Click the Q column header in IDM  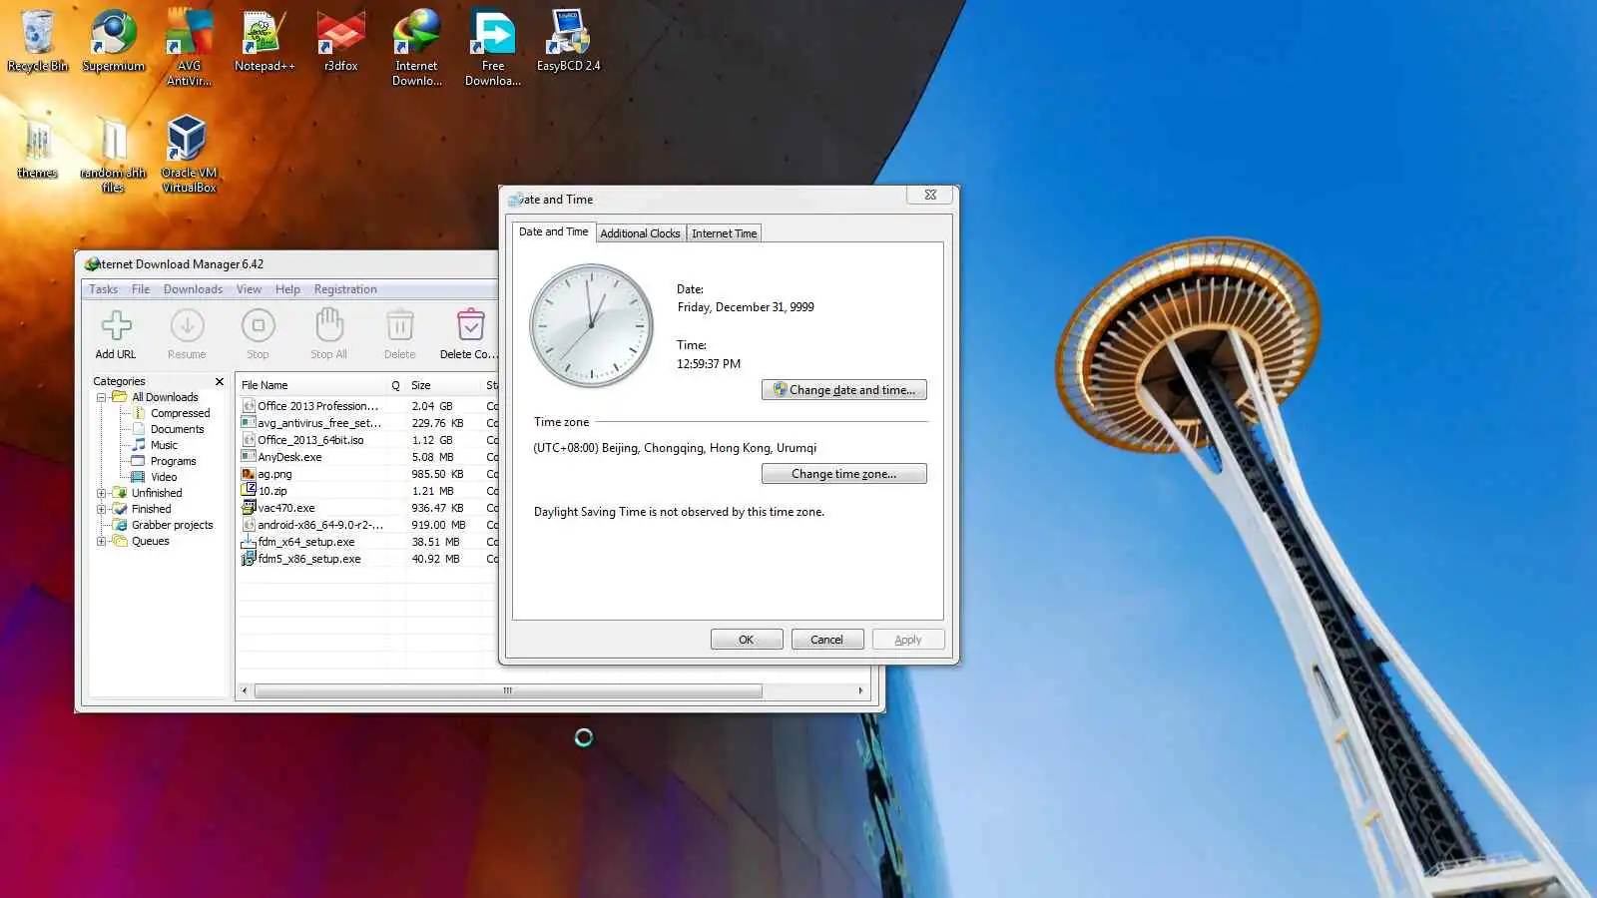pyautogui.click(x=396, y=385)
